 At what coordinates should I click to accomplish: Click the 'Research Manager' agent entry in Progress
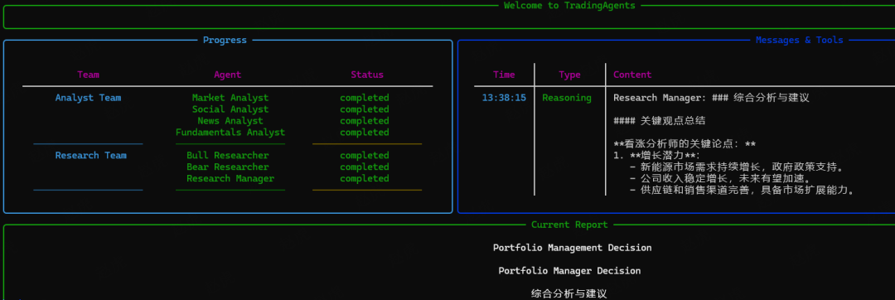(x=230, y=178)
